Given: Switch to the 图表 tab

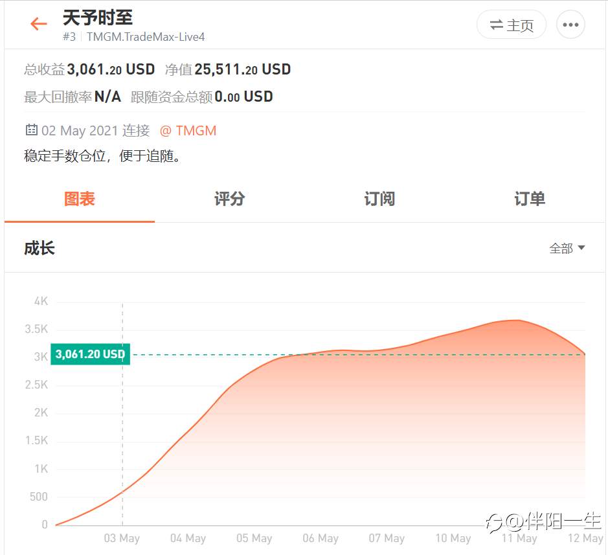Looking at the screenshot, I should point(80,199).
